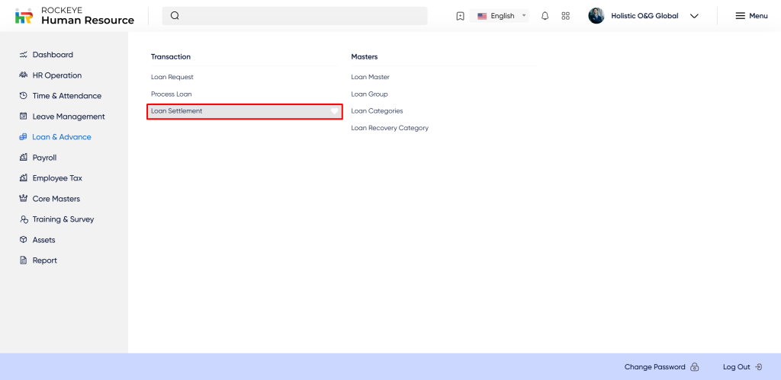
Task: Go to Dashboard from sidebar
Action: coord(53,55)
